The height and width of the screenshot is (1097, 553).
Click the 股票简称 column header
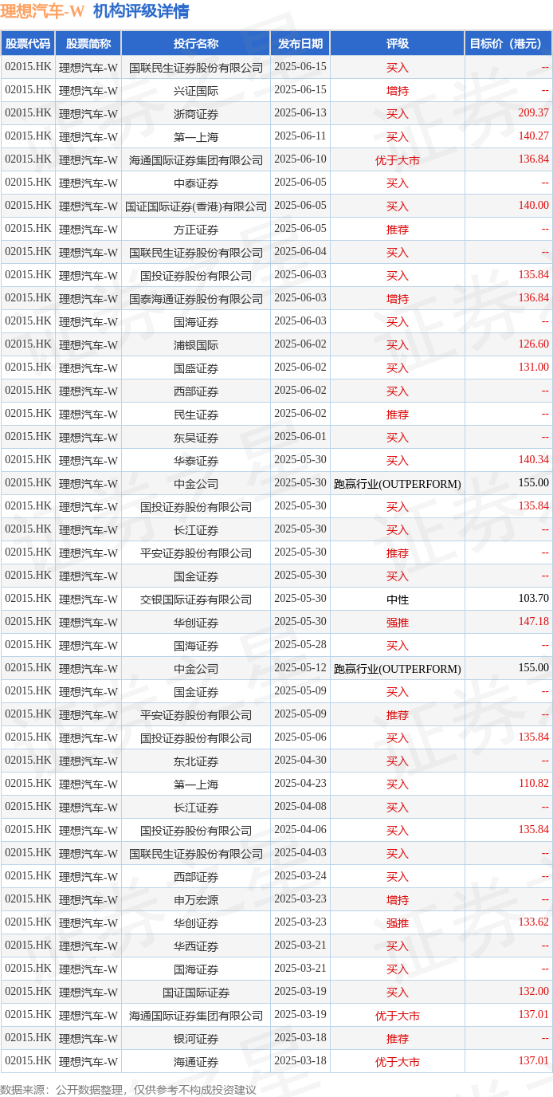point(88,44)
